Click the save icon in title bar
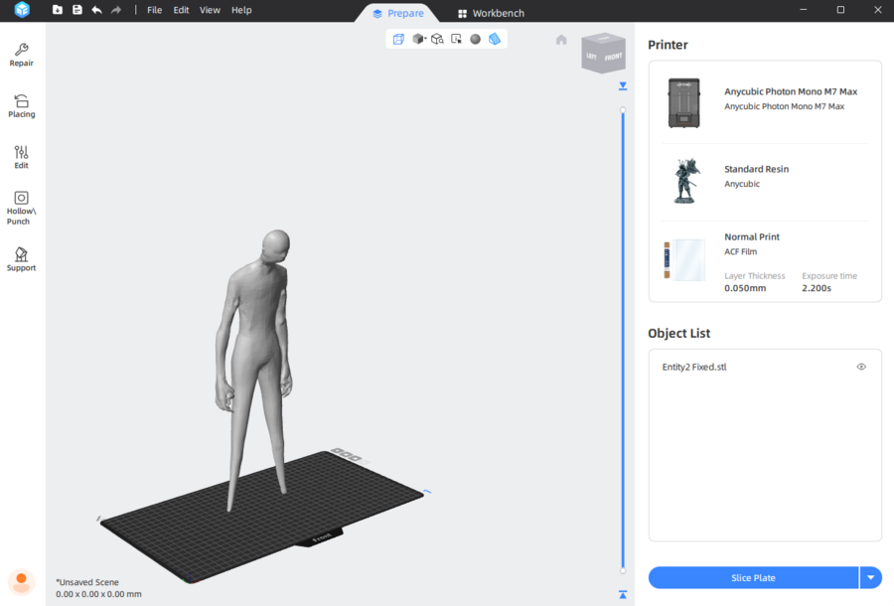 (x=76, y=10)
